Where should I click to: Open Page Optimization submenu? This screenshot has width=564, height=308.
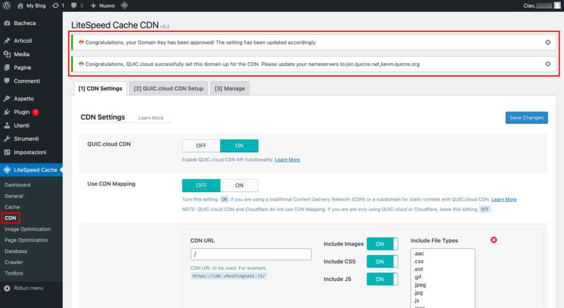click(x=26, y=240)
